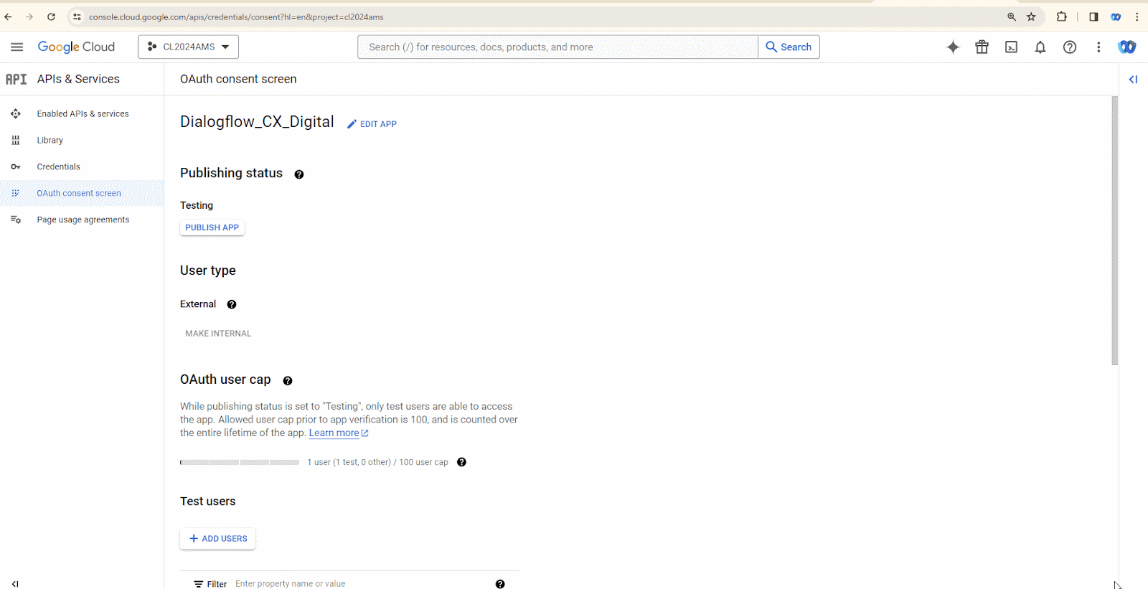The image size is (1148, 589).
Task: Click the browser back arrow
Action: [x=8, y=17]
